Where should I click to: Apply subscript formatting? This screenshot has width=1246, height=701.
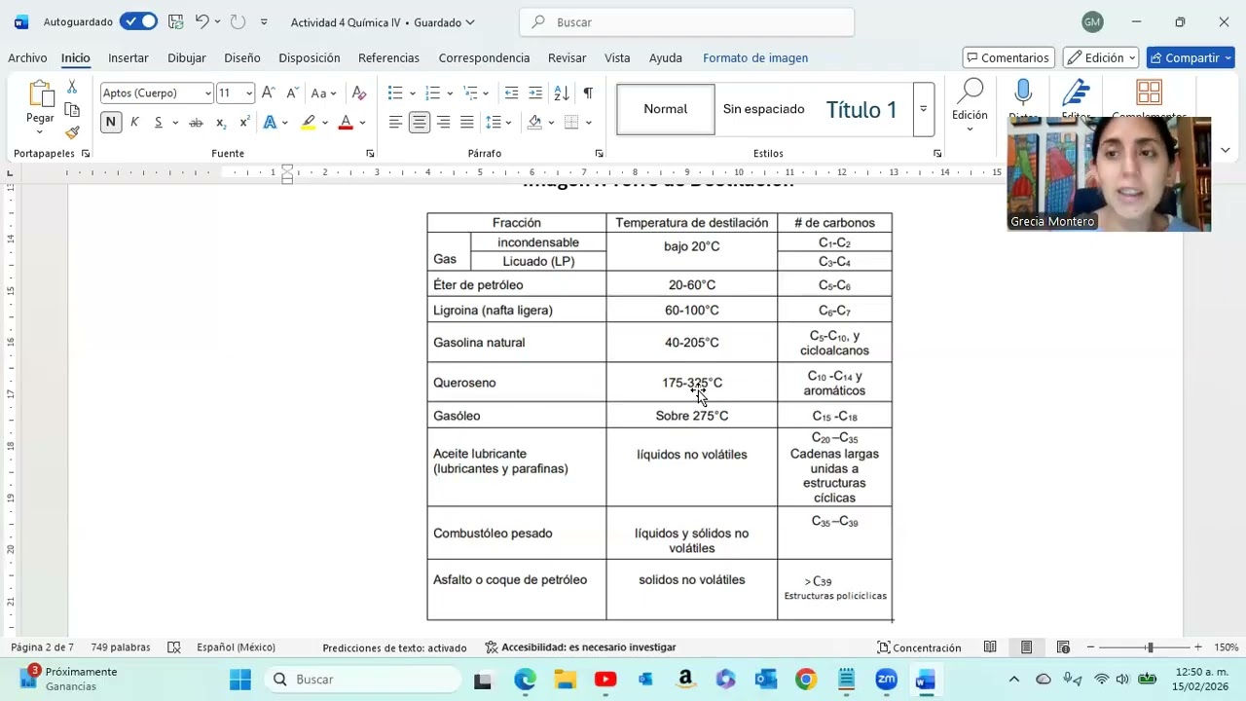[221, 123]
